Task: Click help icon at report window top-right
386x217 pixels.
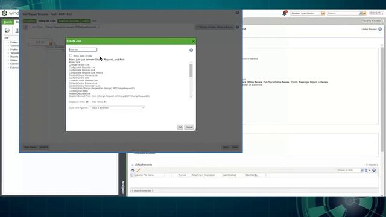Action: click(237, 13)
